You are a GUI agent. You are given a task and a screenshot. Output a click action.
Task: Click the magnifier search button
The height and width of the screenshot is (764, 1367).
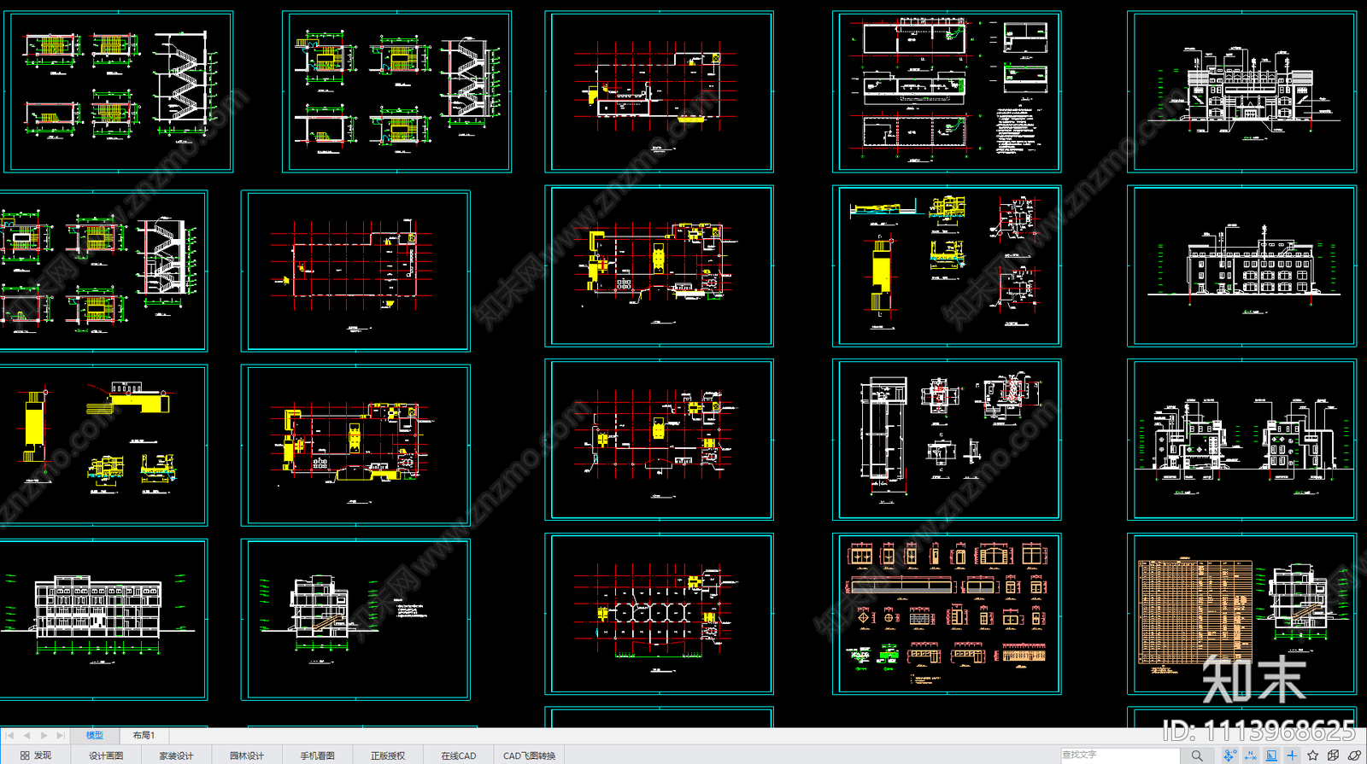(1197, 755)
